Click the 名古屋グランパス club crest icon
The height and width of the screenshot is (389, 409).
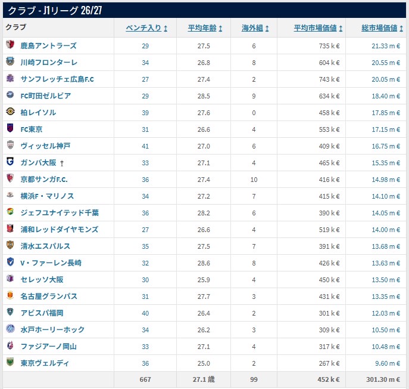10,295
